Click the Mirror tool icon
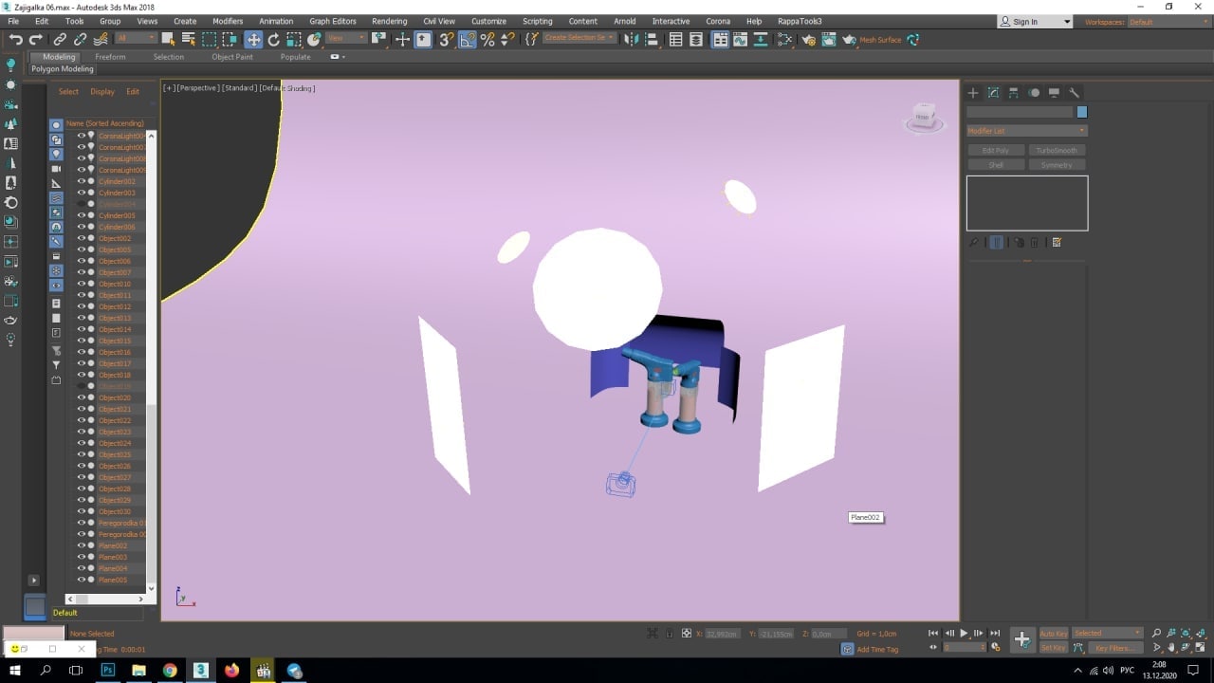Image resolution: width=1214 pixels, height=683 pixels. click(630, 40)
